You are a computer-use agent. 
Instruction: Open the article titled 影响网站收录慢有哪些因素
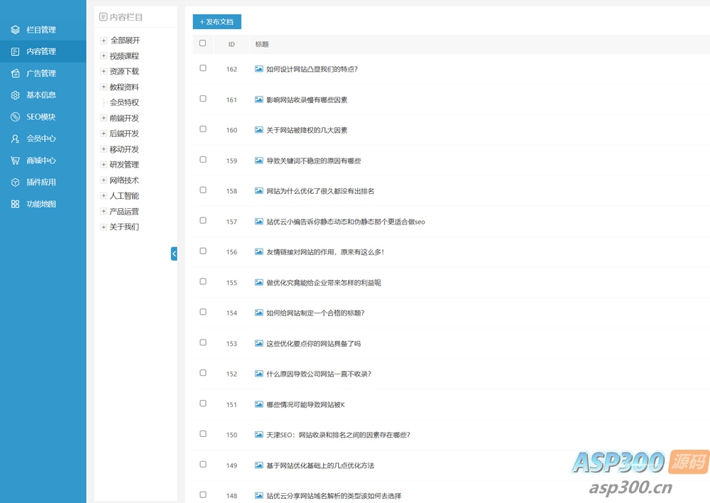pos(305,99)
